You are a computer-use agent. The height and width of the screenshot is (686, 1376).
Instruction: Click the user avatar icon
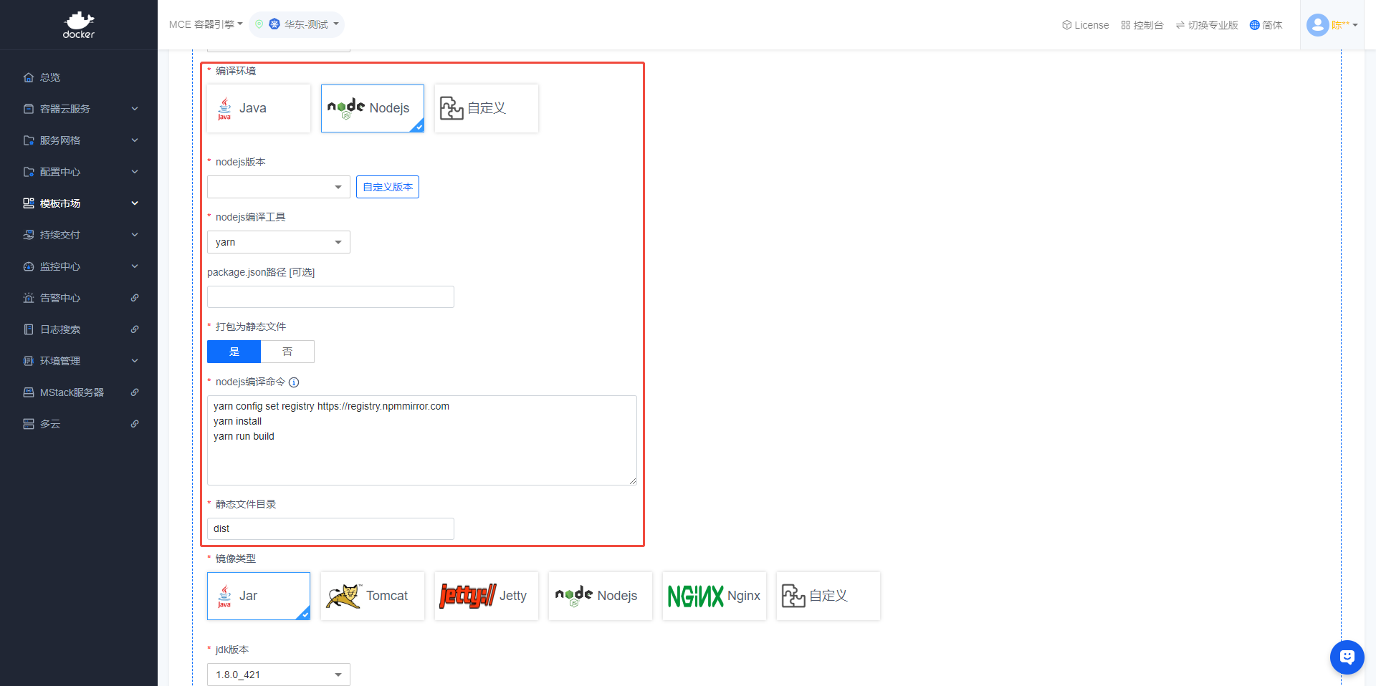1317,25
